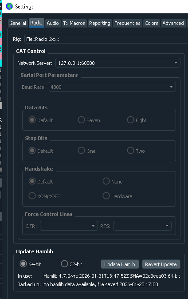Open the Tx Macros tab
Viewport: 188px width, 299px height.
pos(74,23)
